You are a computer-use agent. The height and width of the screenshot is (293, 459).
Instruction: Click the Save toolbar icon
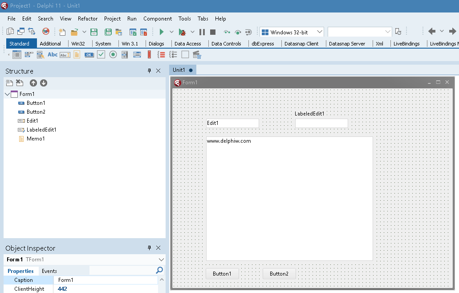pyautogui.click(x=93, y=32)
